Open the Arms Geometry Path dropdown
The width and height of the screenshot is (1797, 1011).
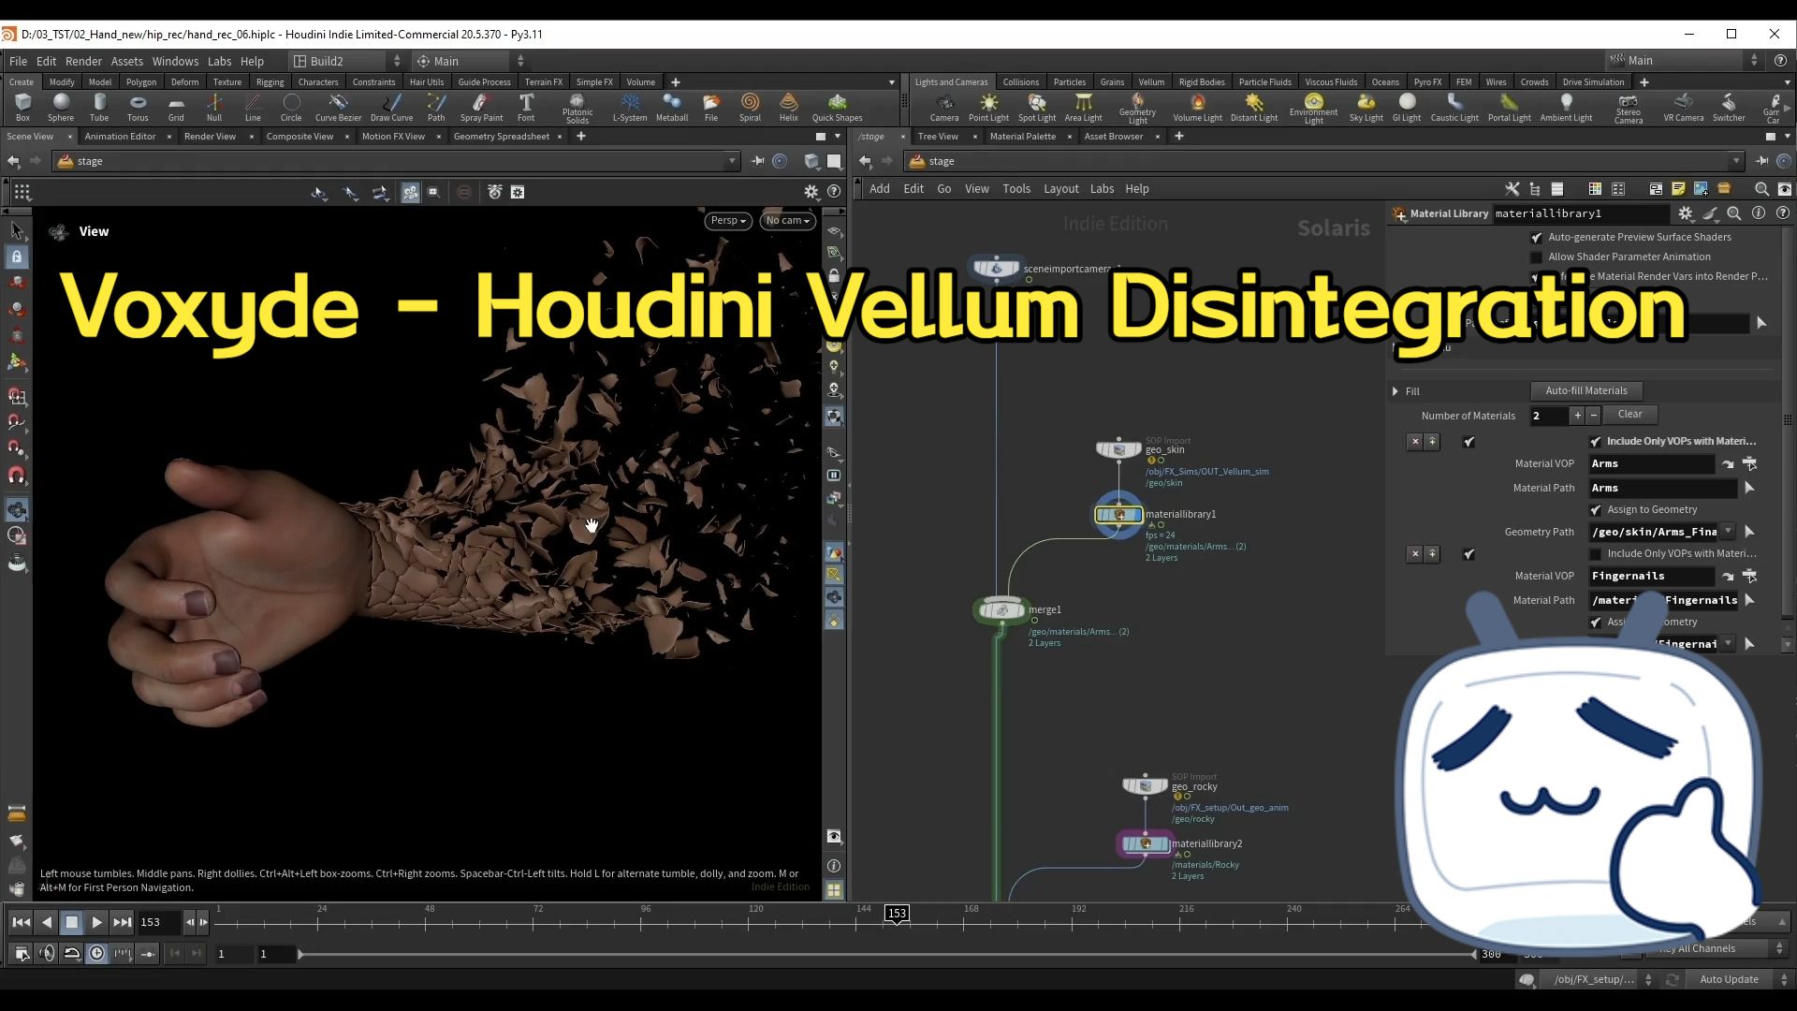1728,532
